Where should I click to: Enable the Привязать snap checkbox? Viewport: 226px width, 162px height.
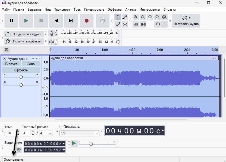[x=61, y=127]
